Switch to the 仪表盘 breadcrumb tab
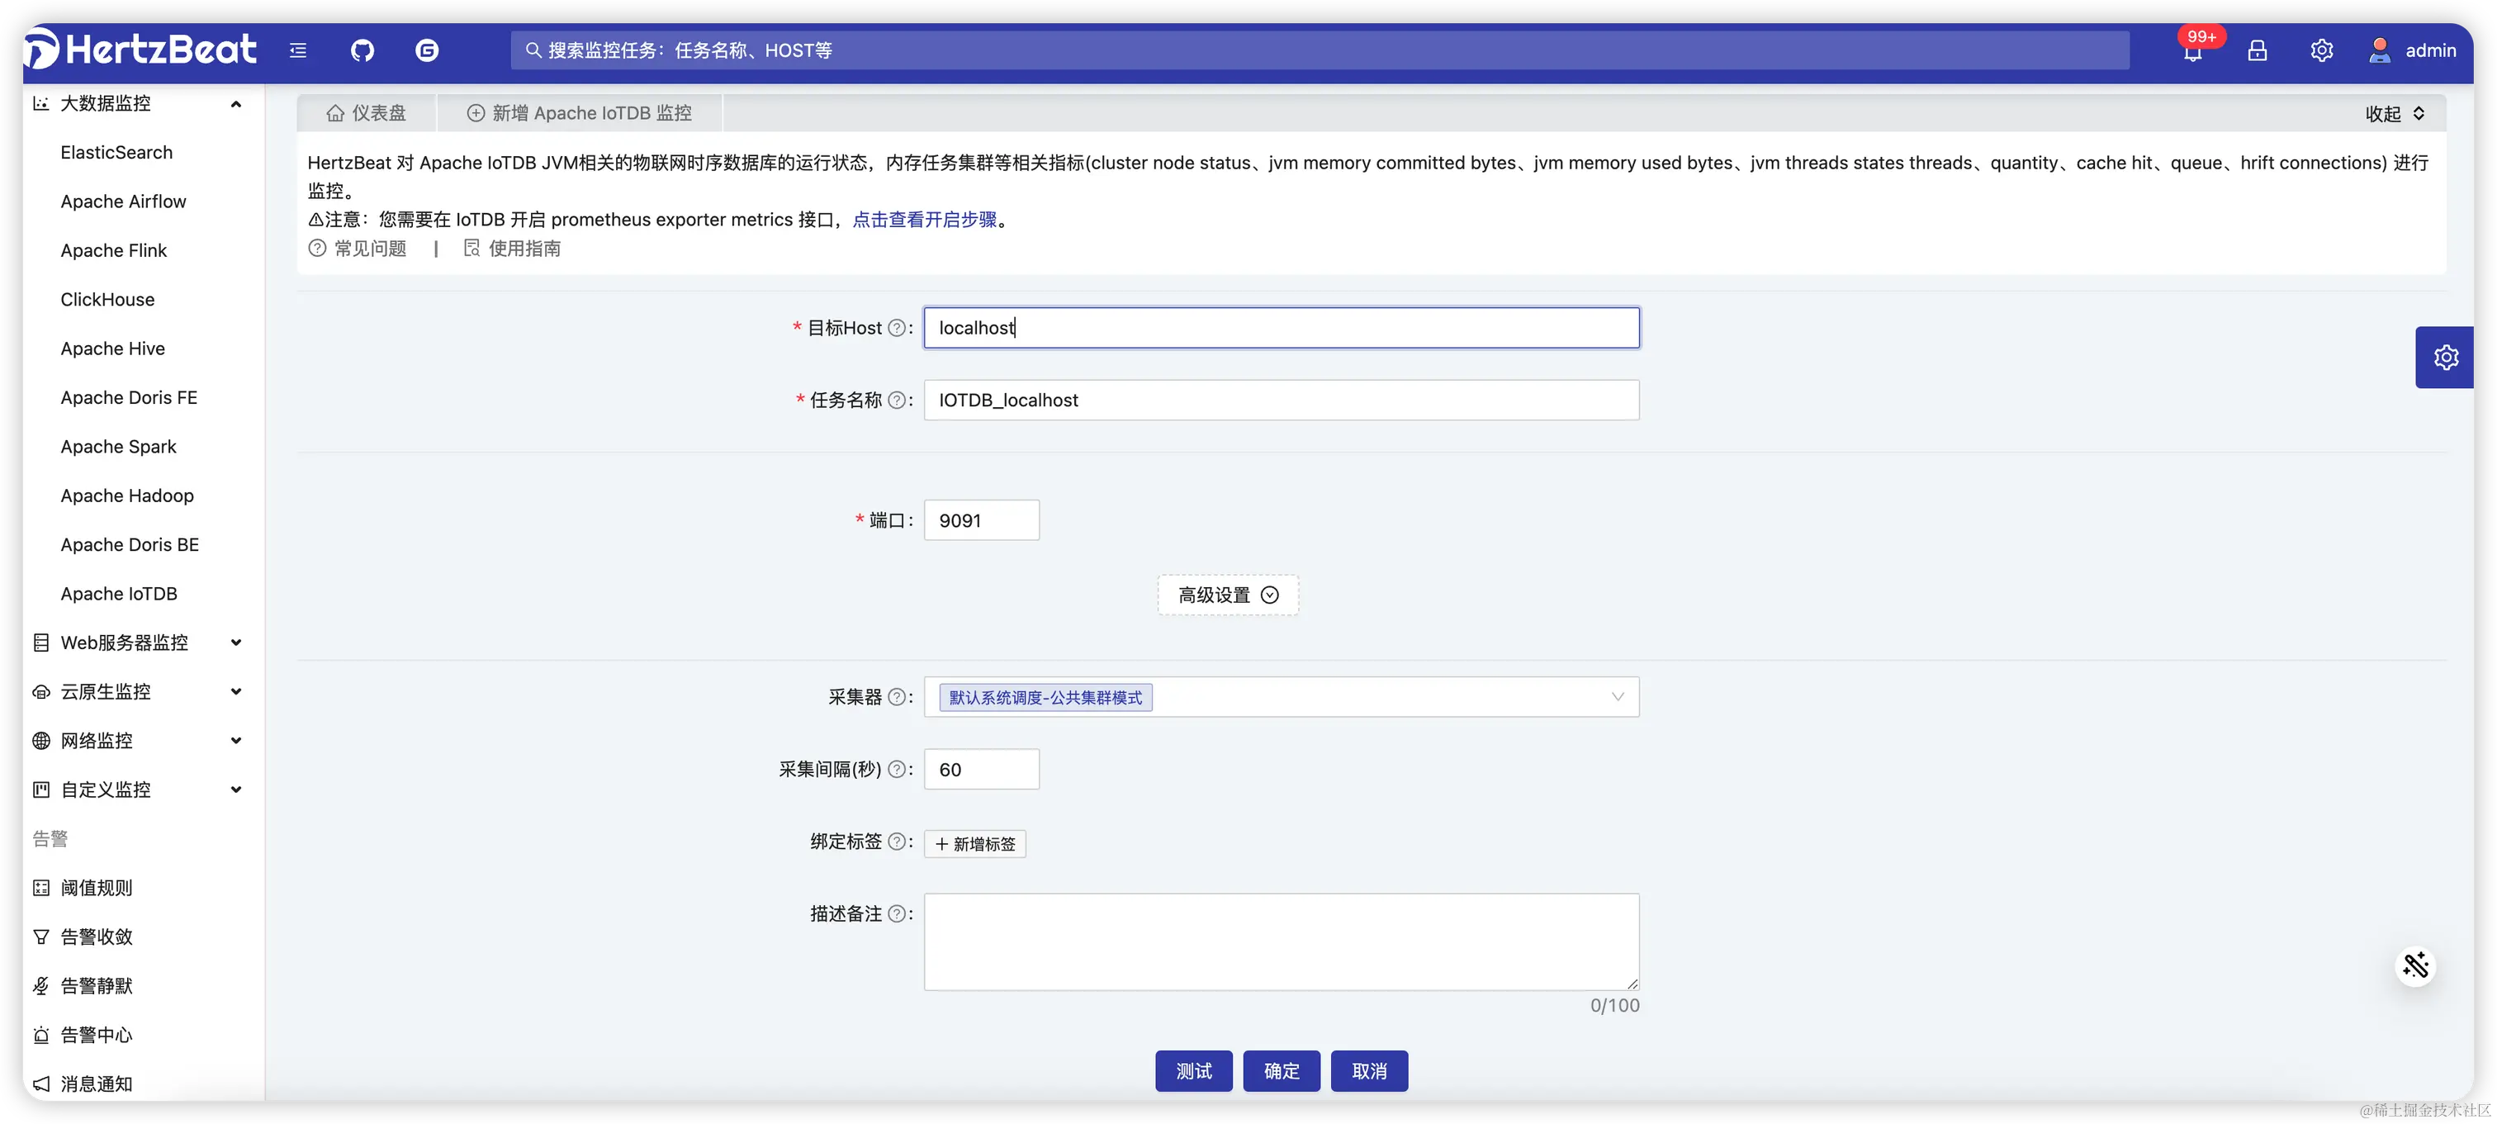Viewport: 2497px width, 1124px height. tap(367, 113)
